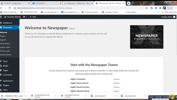The image size is (177, 100).
Task: Open a new browser tab
Action: click(128, 3)
